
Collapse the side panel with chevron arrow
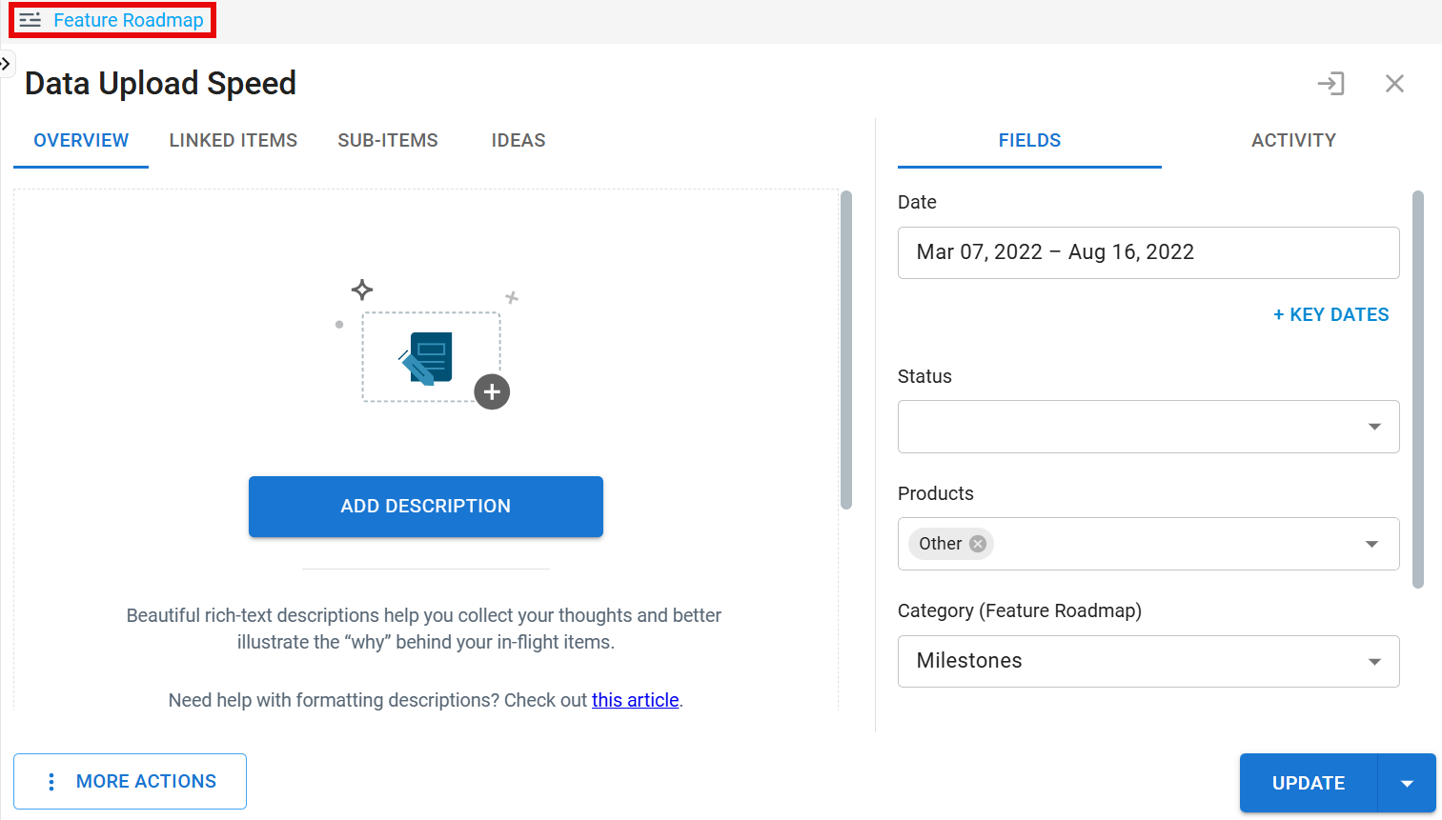pos(6,64)
